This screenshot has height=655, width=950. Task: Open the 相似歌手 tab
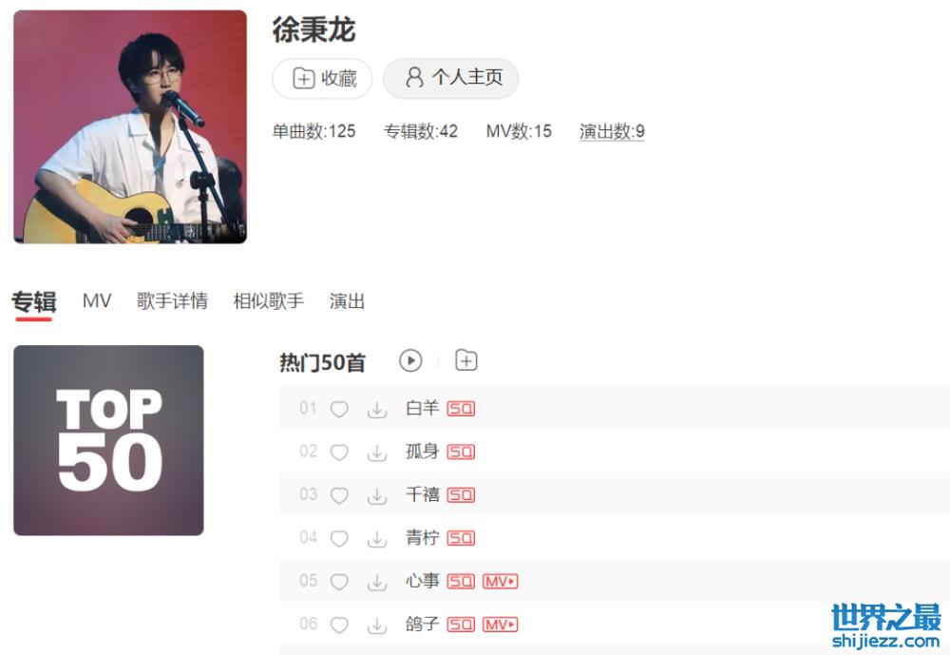[269, 300]
